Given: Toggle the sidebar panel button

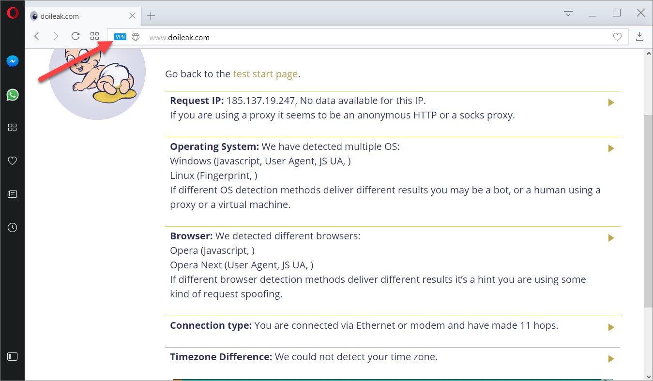Looking at the screenshot, I should [13, 357].
